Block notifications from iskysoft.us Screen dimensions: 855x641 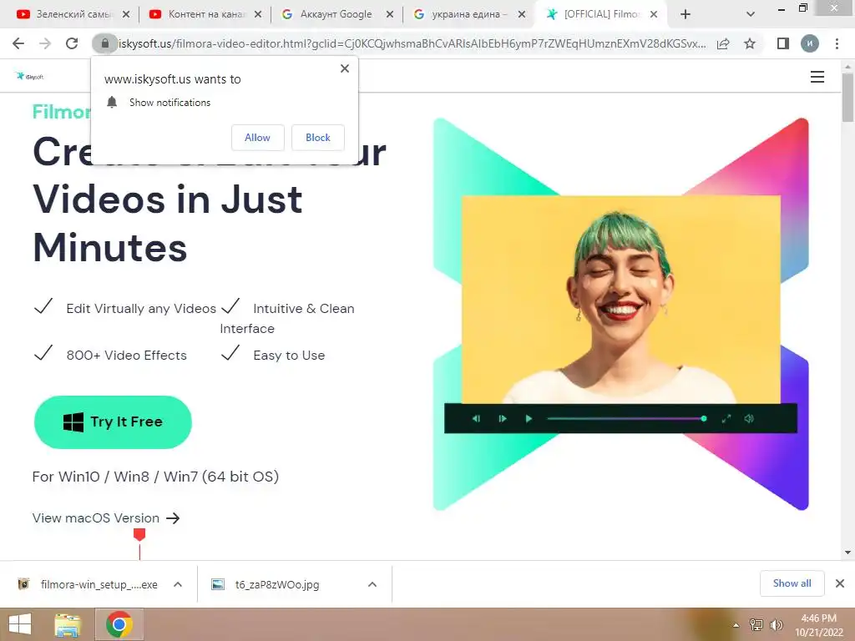(318, 138)
